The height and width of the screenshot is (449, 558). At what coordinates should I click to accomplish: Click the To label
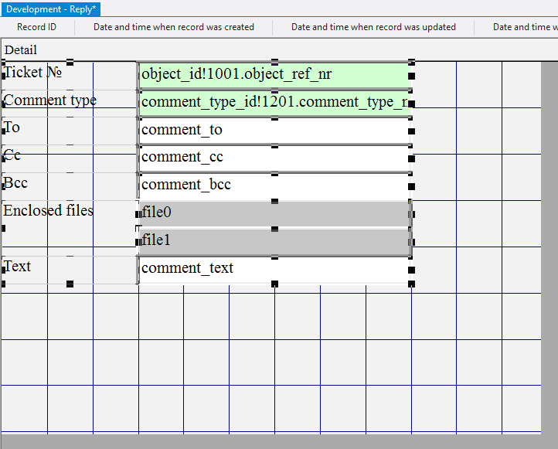(x=12, y=128)
